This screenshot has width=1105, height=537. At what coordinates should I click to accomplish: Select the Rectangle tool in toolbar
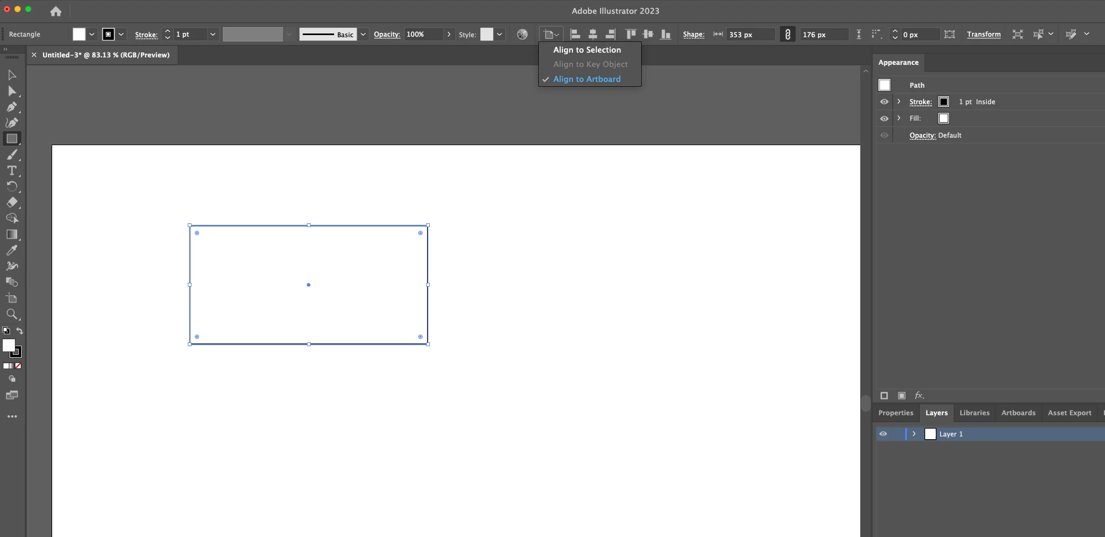click(x=12, y=139)
